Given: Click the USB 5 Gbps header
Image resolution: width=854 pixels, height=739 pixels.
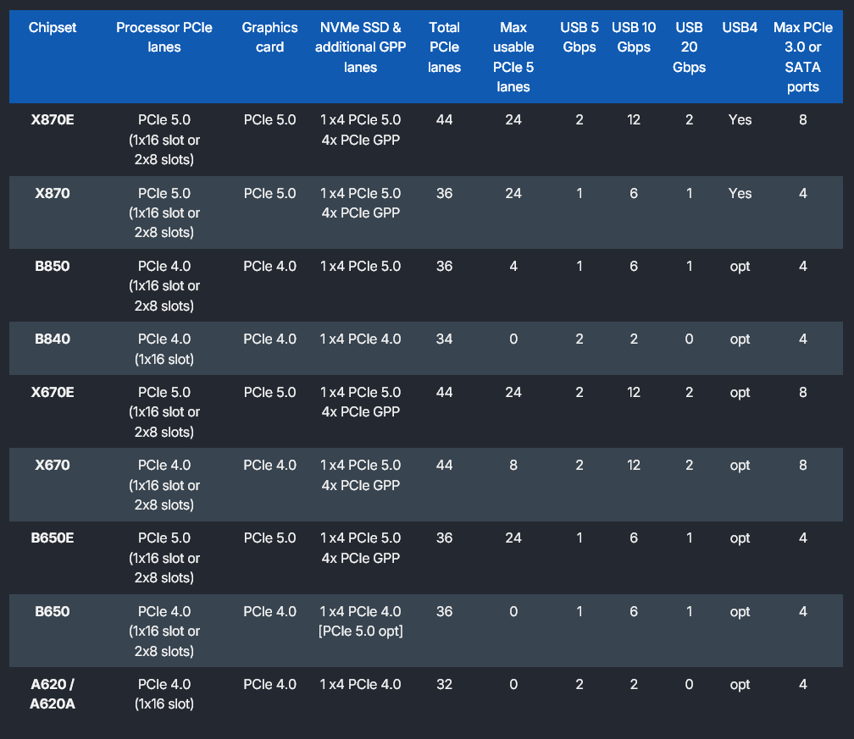Looking at the screenshot, I should point(579,37).
